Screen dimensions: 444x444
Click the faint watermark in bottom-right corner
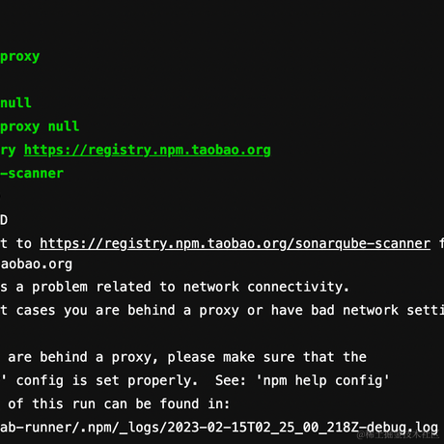[x=398, y=435]
